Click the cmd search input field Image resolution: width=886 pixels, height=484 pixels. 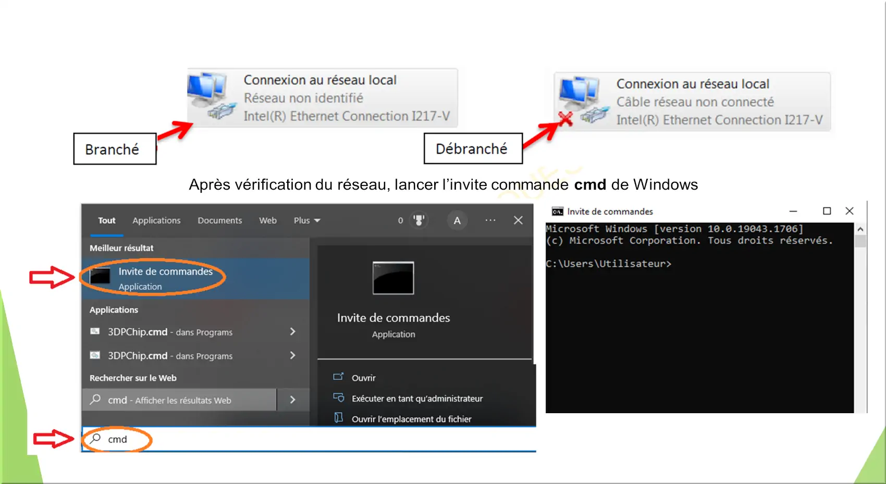click(x=309, y=439)
